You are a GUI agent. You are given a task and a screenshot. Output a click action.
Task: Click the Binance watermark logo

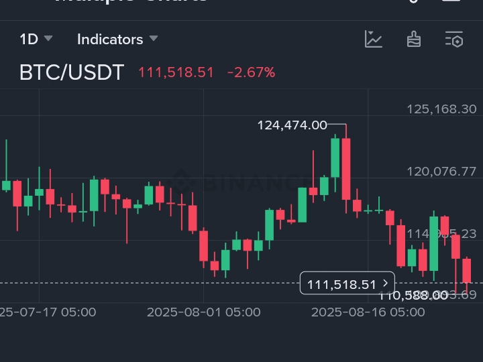[x=180, y=181]
